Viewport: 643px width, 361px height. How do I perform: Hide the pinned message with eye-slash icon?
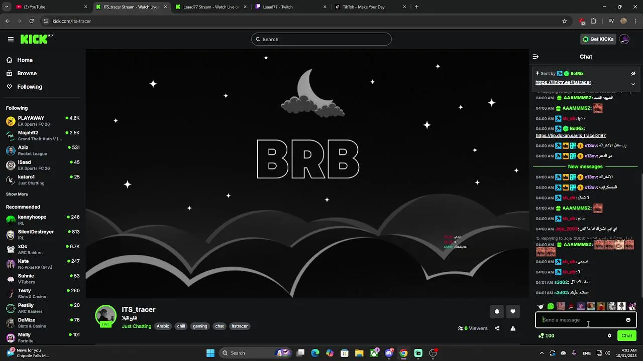click(x=633, y=74)
